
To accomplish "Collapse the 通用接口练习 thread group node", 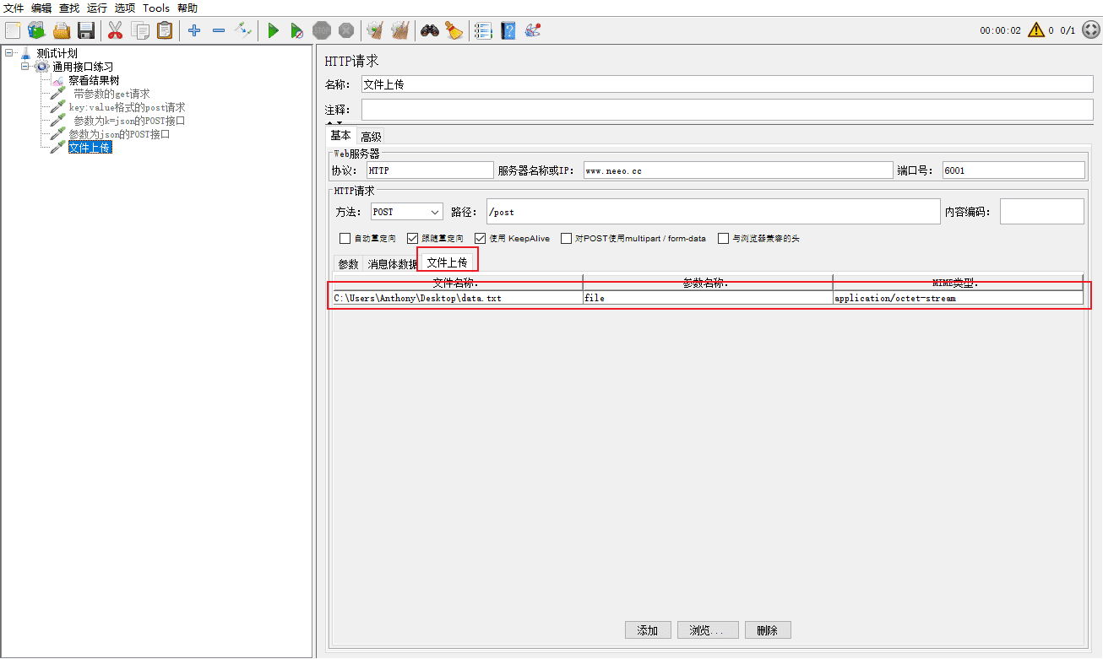I will [x=25, y=66].
